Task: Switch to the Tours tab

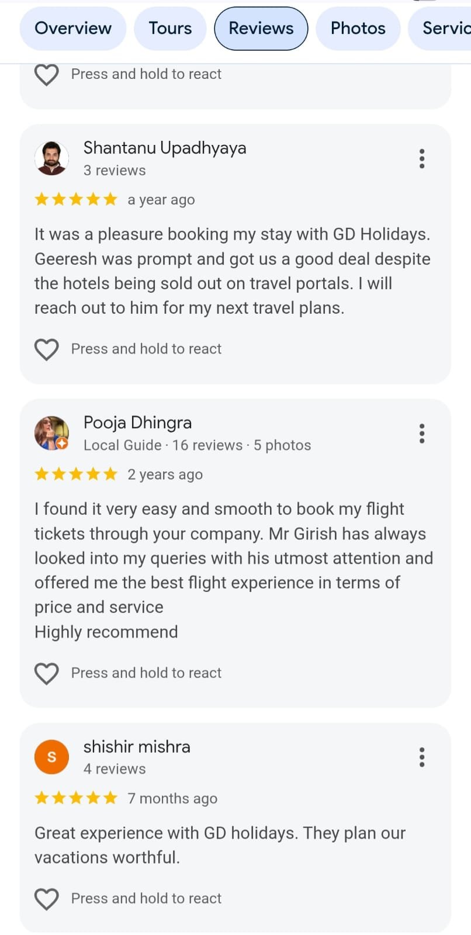Action: click(x=170, y=28)
